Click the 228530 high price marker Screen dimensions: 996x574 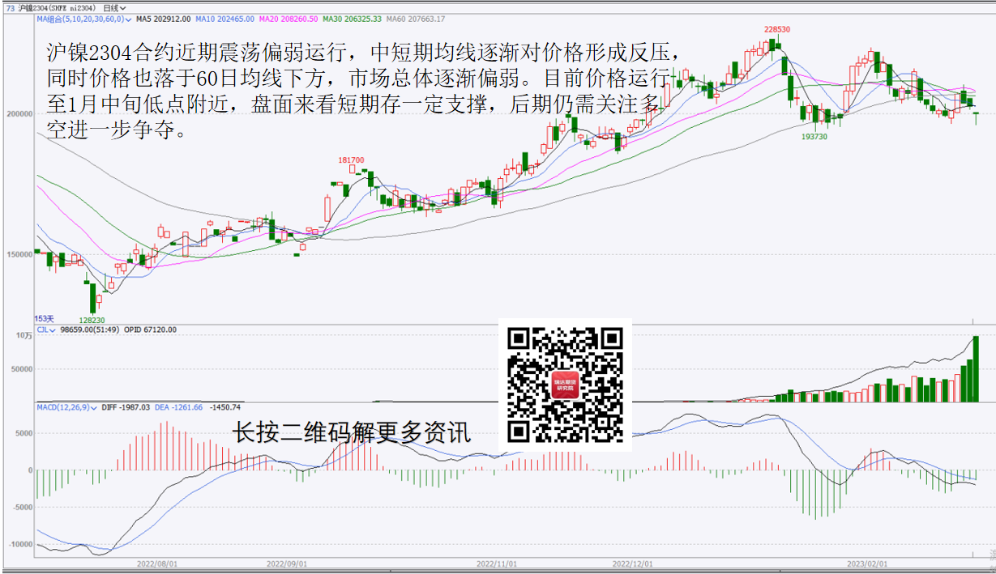click(x=777, y=29)
